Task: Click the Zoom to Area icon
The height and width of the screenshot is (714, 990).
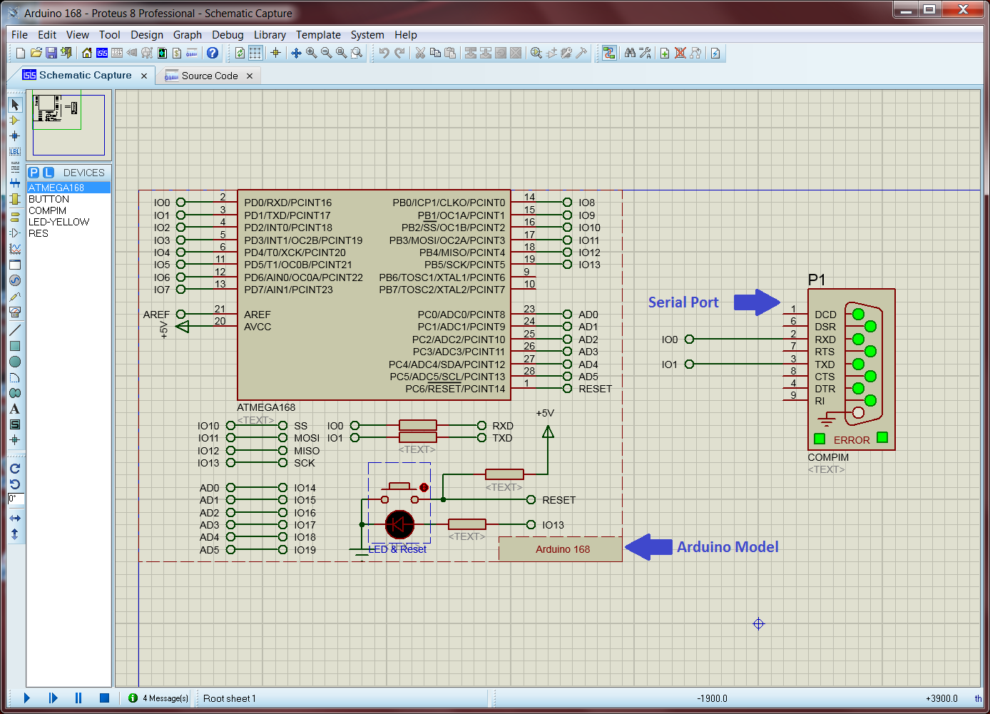Action: [357, 53]
